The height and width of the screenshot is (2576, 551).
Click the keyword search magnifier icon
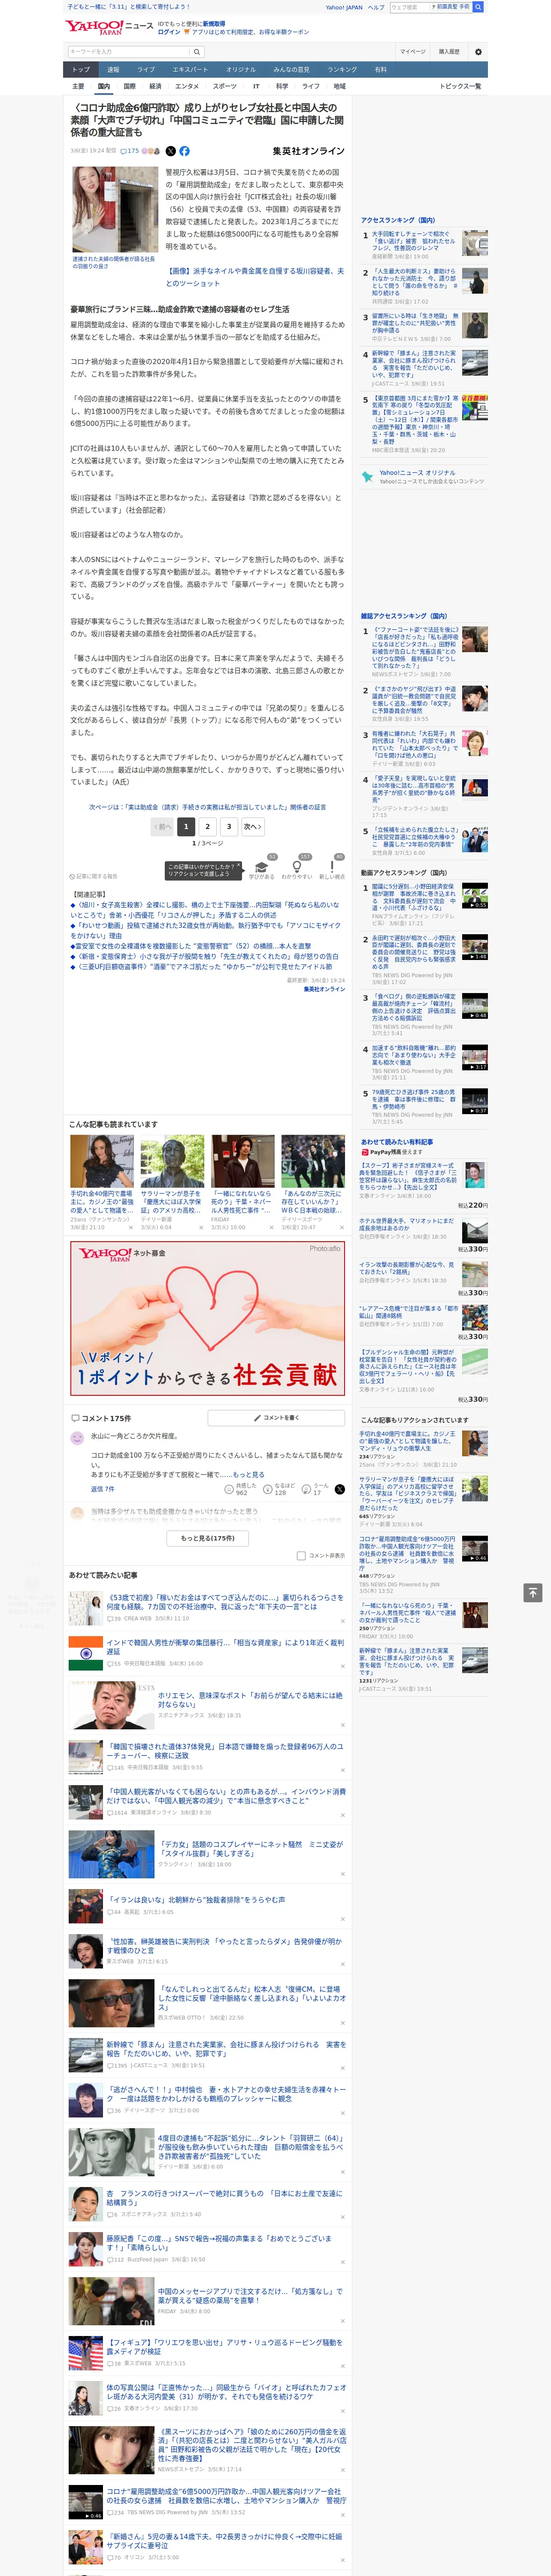(x=196, y=51)
